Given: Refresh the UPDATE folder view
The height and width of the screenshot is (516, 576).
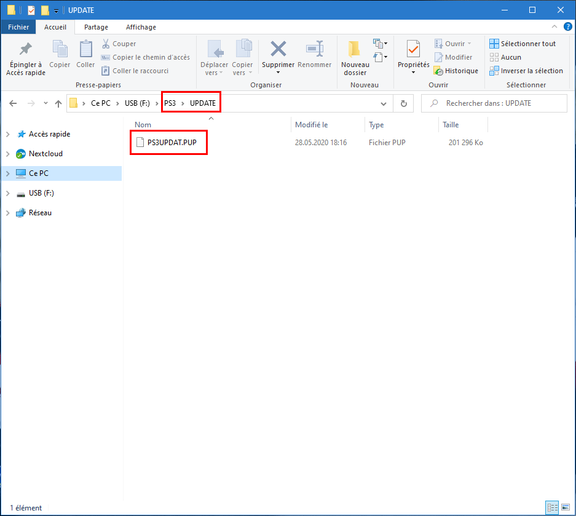Looking at the screenshot, I should pyautogui.click(x=404, y=104).
